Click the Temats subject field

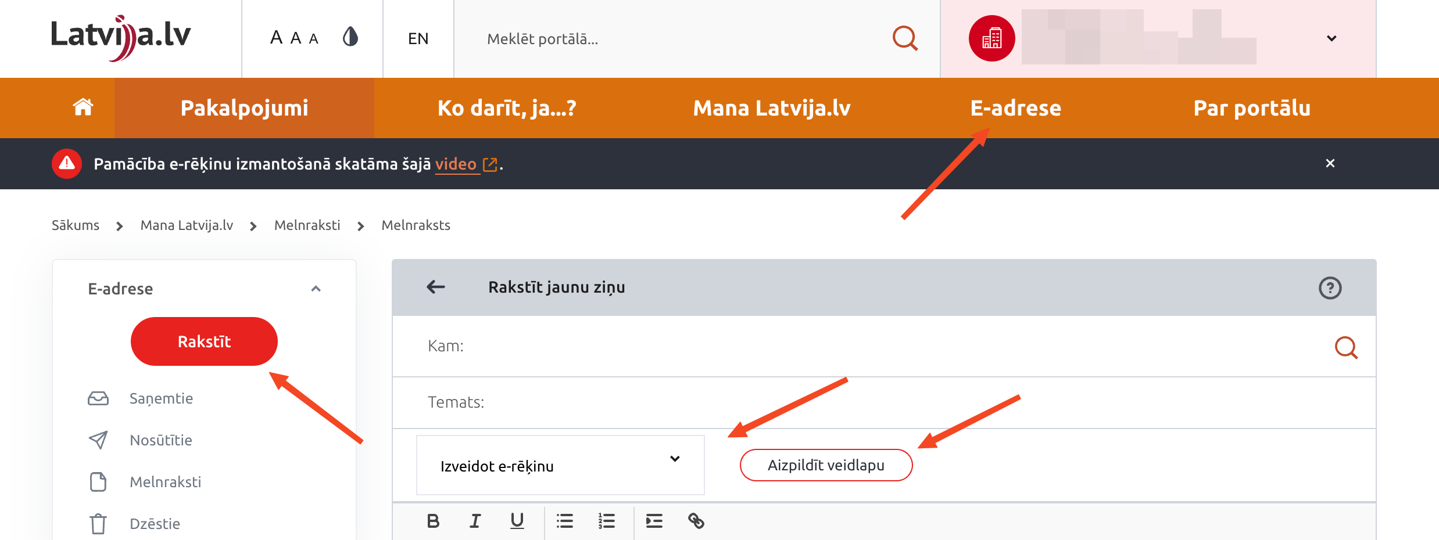pyautogui.click(x=884, y=402)
